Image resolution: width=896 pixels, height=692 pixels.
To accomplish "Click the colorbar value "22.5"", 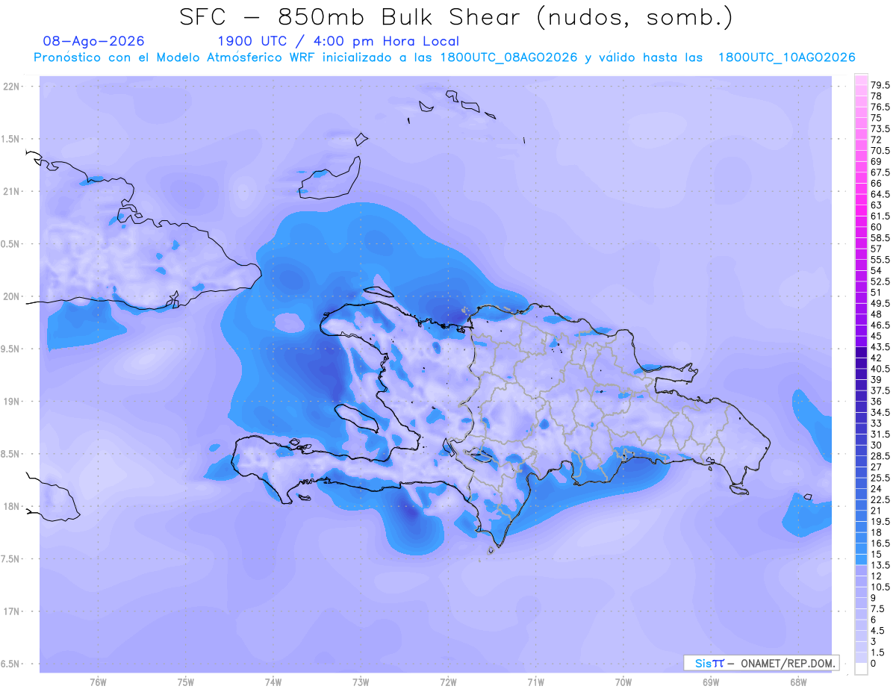I will [880, 499].
